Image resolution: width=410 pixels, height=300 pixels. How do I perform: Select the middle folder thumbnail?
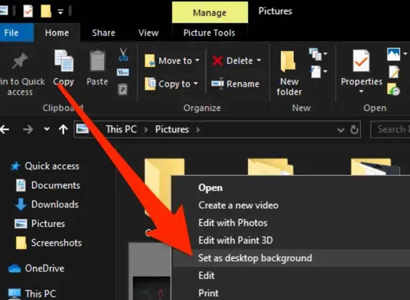pyautogui.click(x=270, y=167)
